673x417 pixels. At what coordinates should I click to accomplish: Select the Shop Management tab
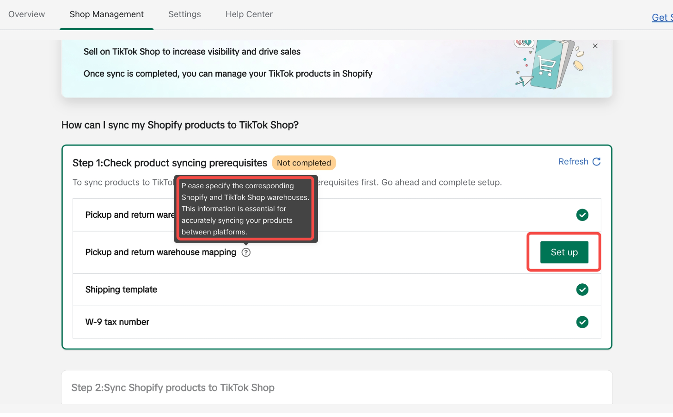tap(107, 14)
